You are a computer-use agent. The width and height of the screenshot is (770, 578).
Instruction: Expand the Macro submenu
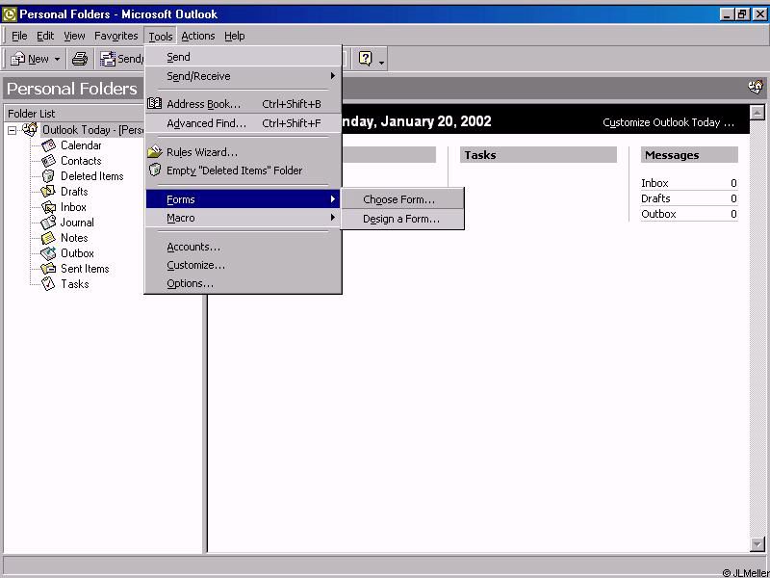click(x=243, y=218)
